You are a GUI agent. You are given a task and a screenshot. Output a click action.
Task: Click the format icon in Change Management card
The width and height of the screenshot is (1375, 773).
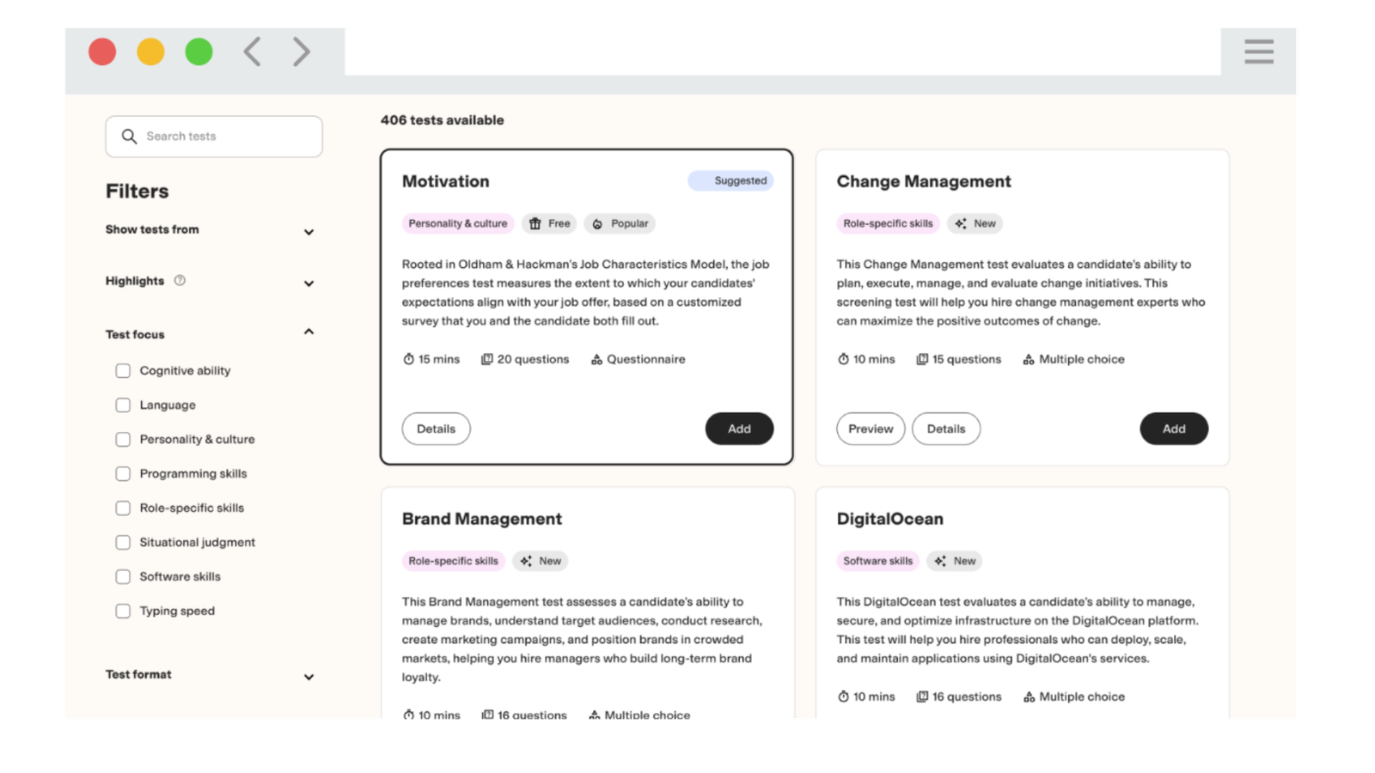pyautogui.click(x=1029, y=359)
